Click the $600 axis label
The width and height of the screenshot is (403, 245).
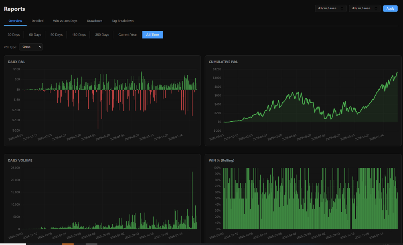pyautogui.click(x=218, y=95)
